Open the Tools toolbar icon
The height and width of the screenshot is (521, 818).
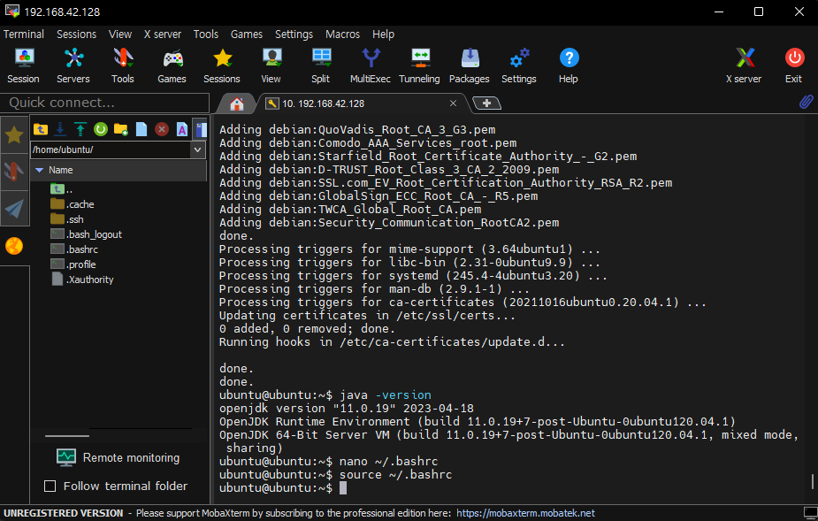click(x=123, y=65)
